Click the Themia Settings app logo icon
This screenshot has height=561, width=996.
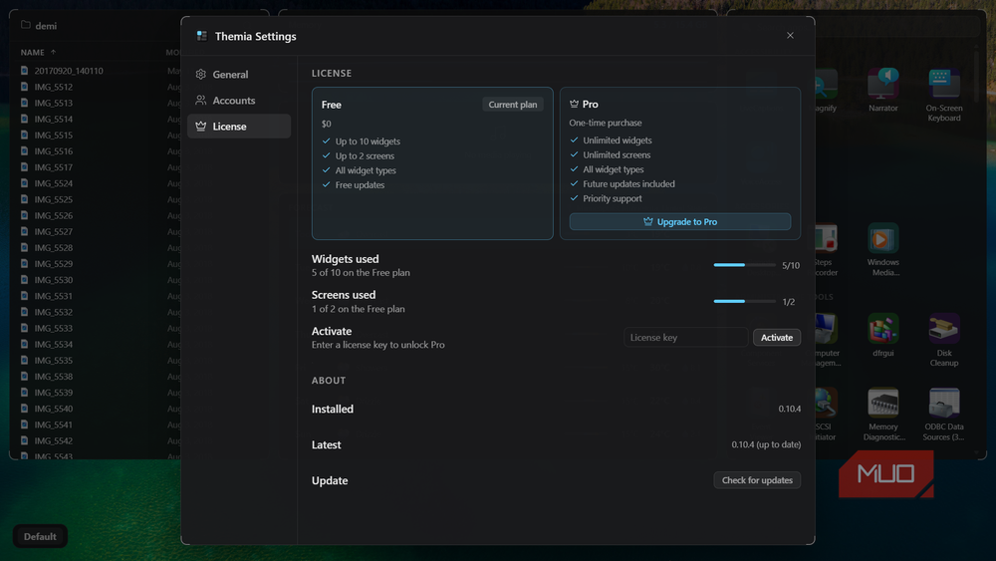click(202, 36)
